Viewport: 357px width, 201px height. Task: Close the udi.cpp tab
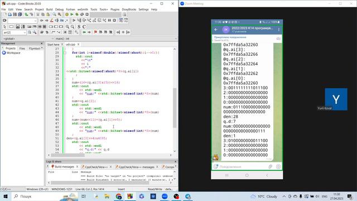78,45
